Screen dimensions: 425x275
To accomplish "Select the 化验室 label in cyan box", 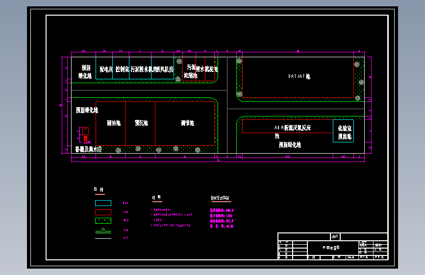I will (345, 128).
